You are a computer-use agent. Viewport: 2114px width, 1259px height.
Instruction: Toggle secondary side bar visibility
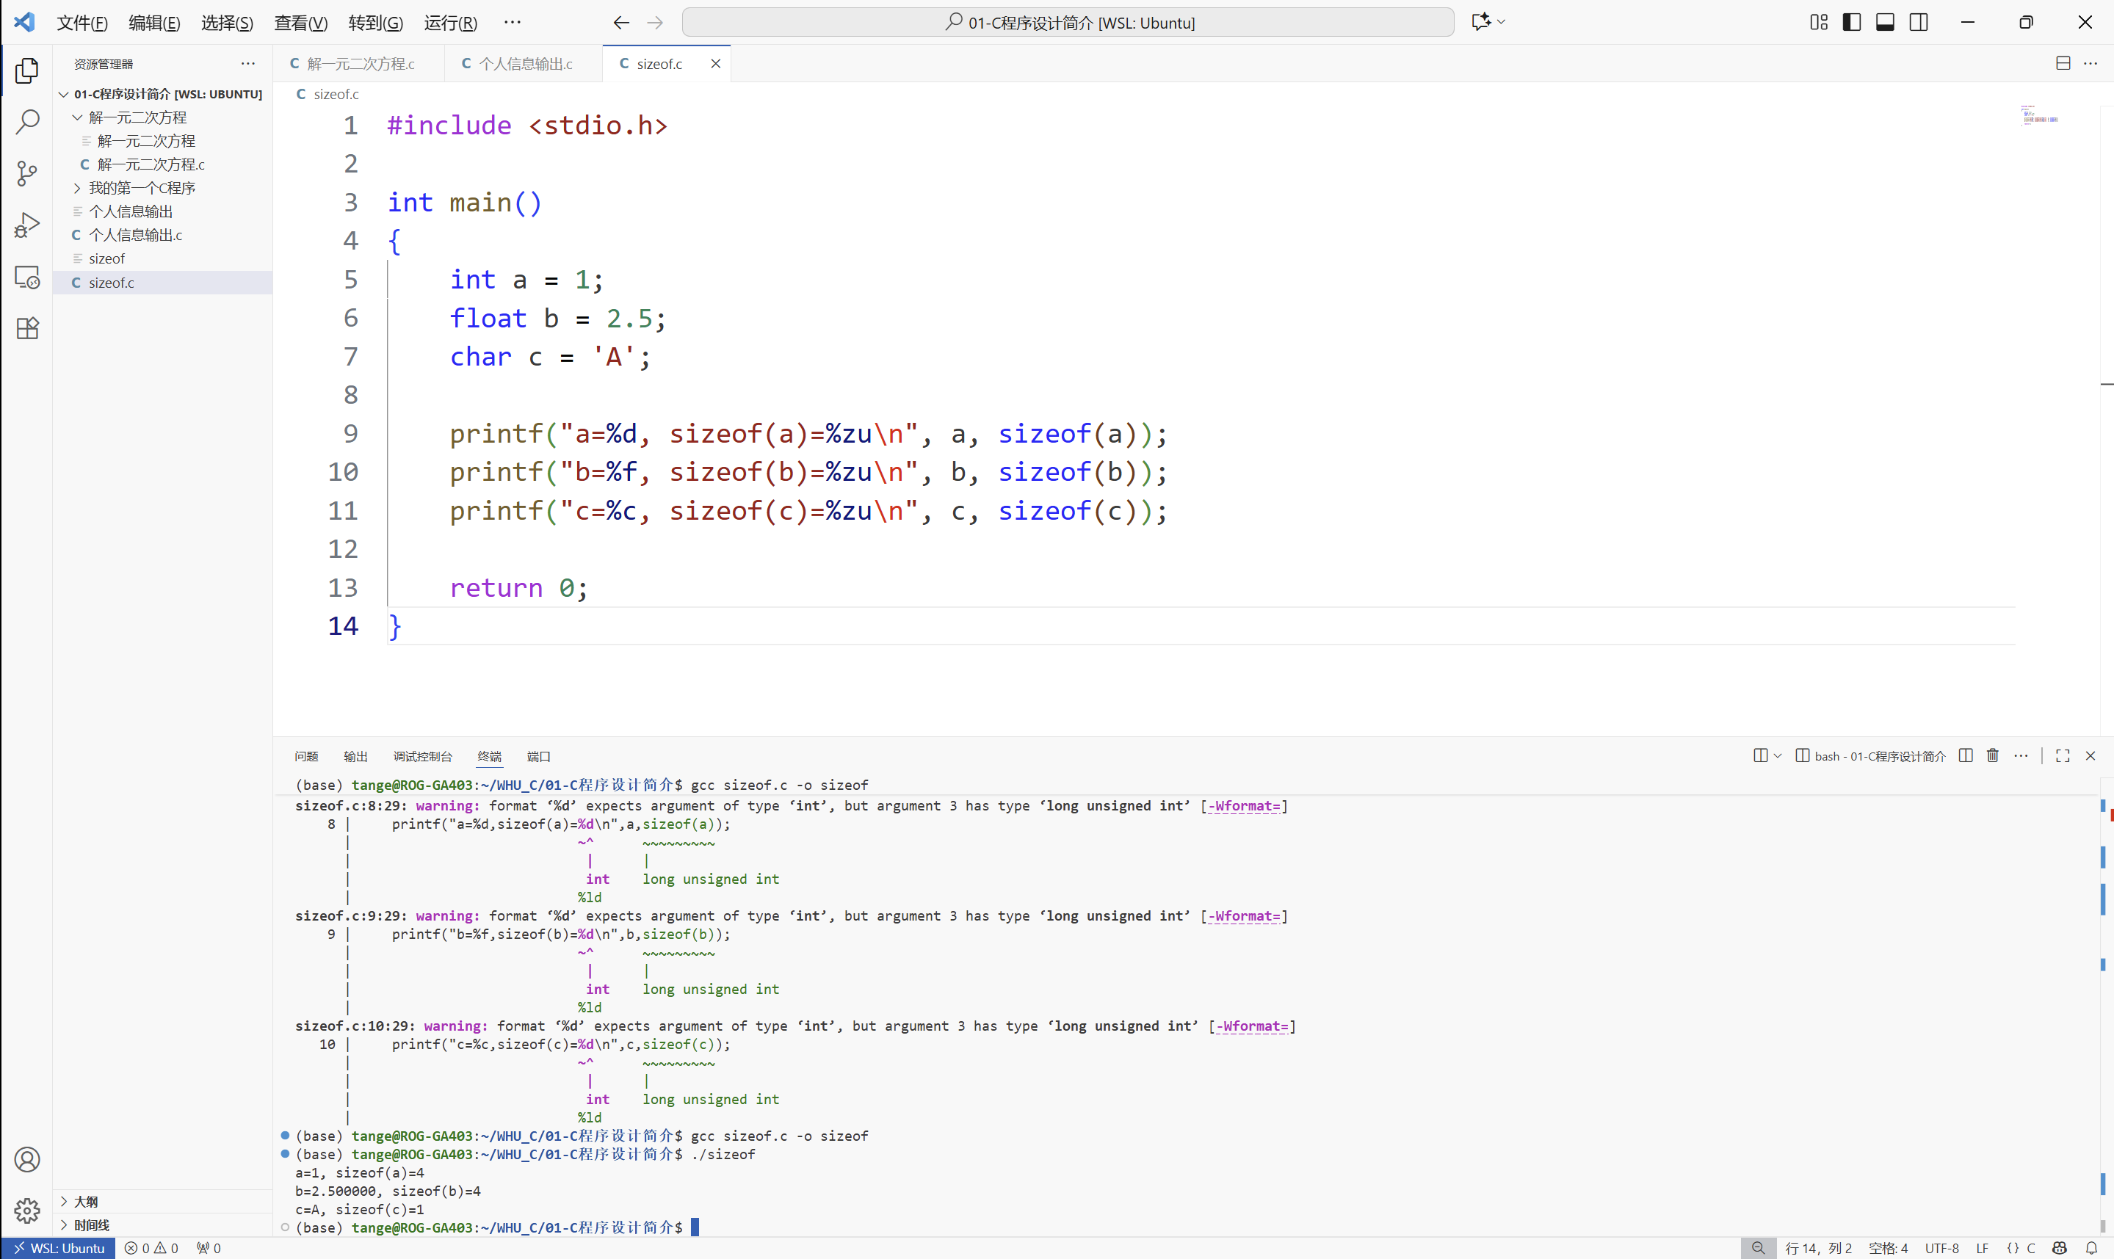[x=1919, y=22]
